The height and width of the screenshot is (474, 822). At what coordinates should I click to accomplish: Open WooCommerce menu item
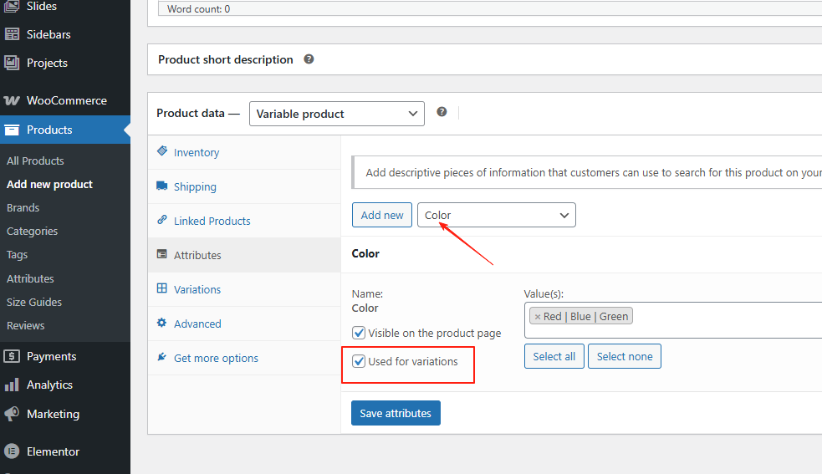pyautogui.click(x=65, y=100)
